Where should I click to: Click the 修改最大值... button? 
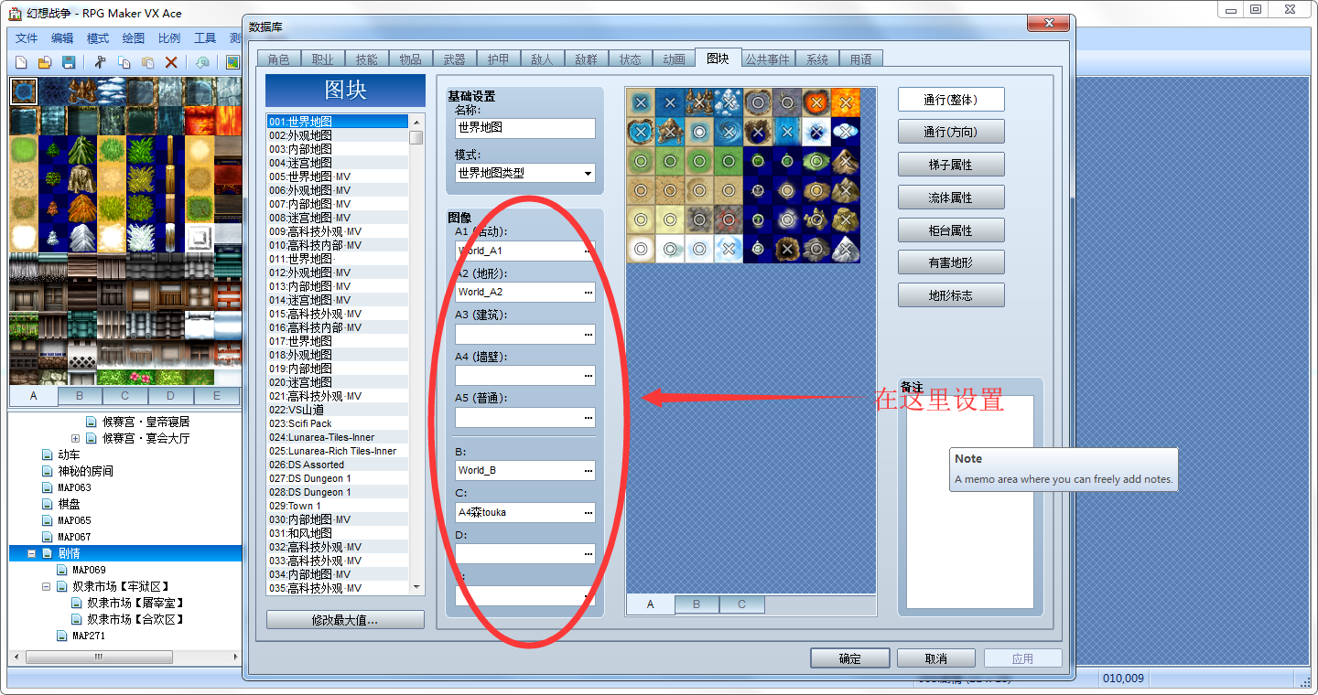[x=345, y=620]
